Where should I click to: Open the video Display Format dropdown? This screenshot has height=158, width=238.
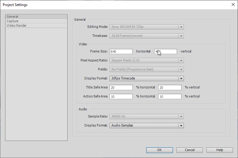(x=146, y=79)
